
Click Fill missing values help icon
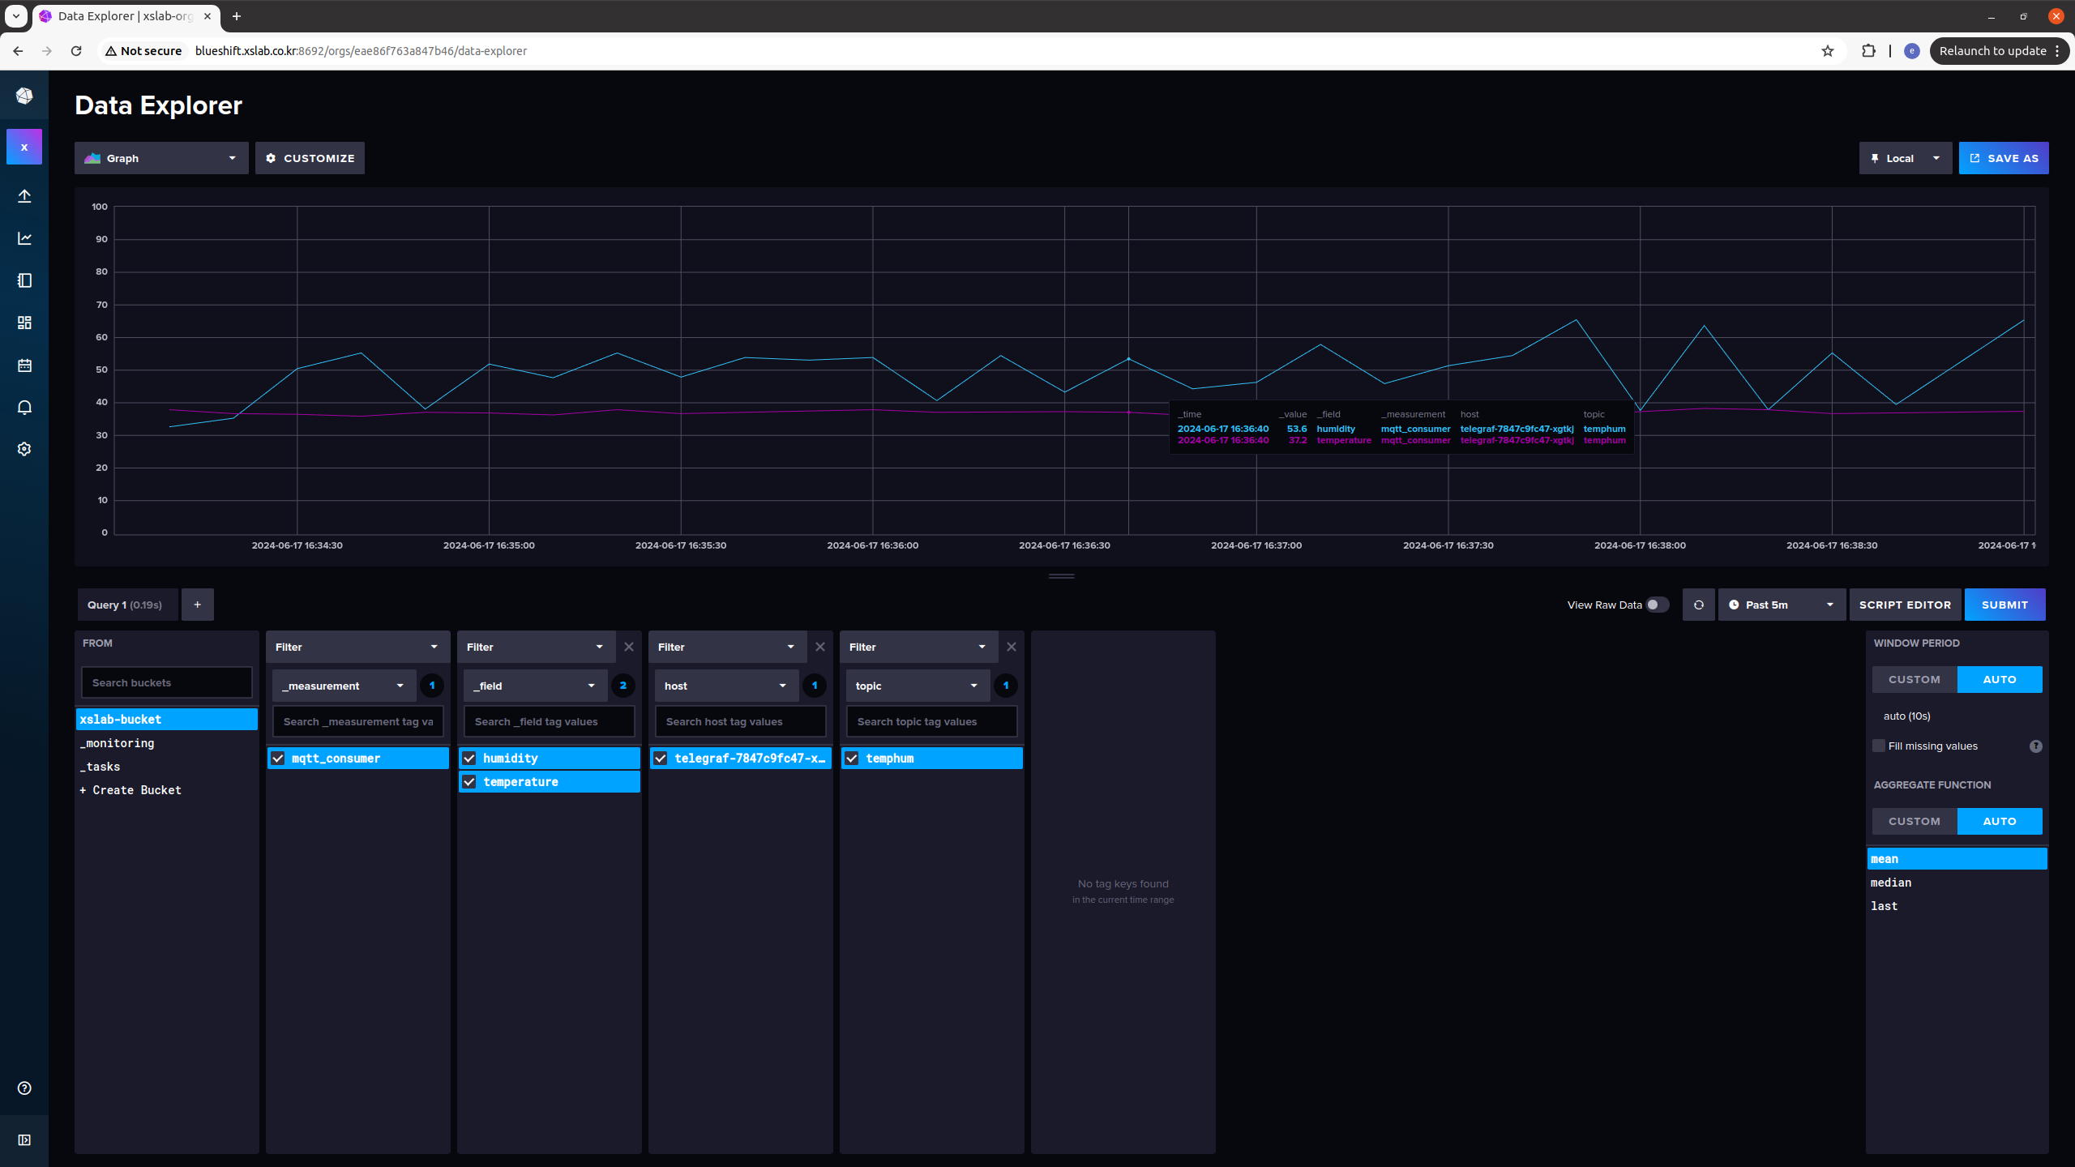tap(2035, 746)
